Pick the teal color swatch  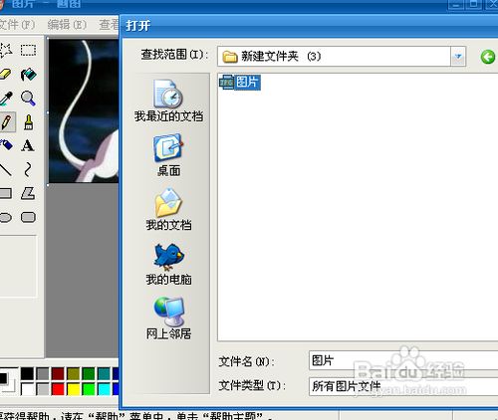coord(104,373)
